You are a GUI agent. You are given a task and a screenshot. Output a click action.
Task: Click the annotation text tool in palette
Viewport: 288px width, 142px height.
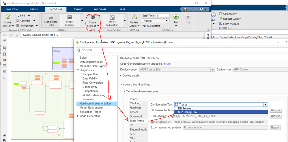click(5, 66)
